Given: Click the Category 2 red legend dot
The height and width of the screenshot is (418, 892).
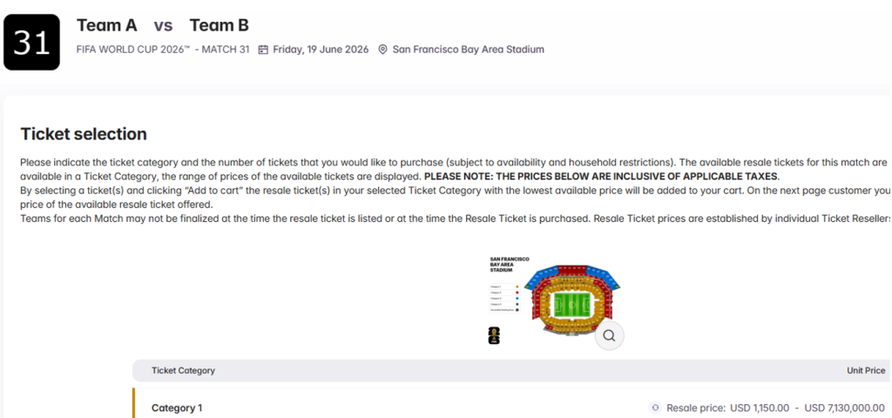Looking at the screenshot, I should pyautogui.click(x=517, y=293).
